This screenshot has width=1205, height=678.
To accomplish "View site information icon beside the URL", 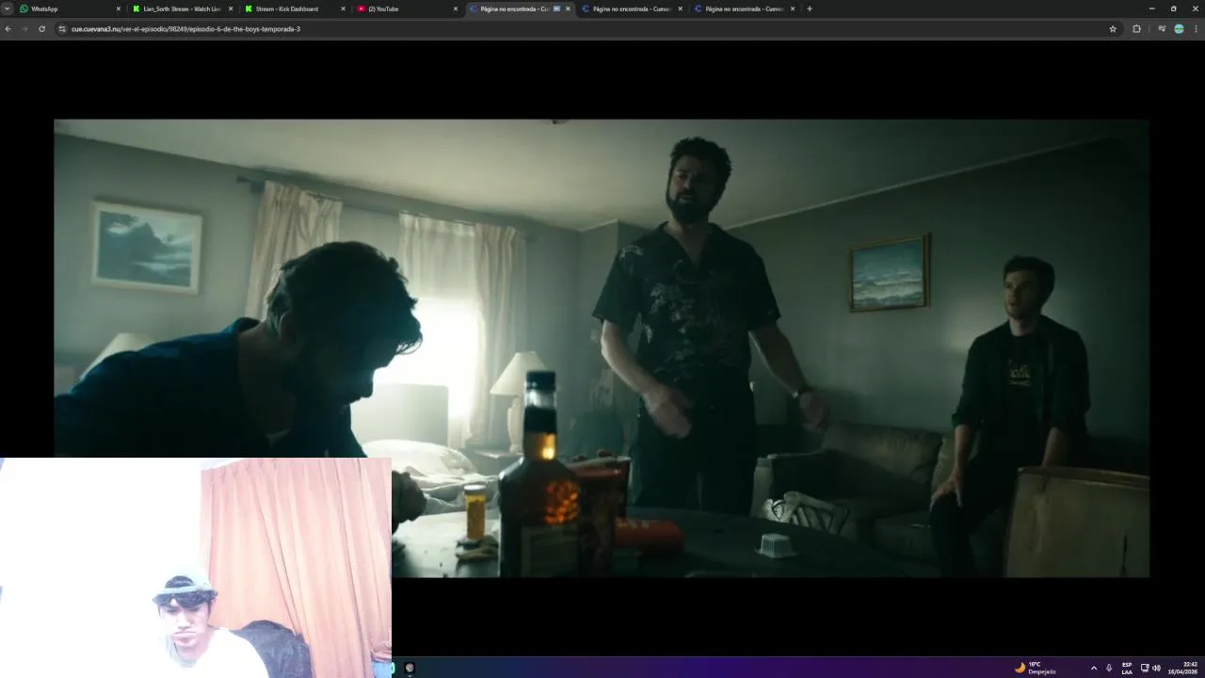I will point(63,29).
